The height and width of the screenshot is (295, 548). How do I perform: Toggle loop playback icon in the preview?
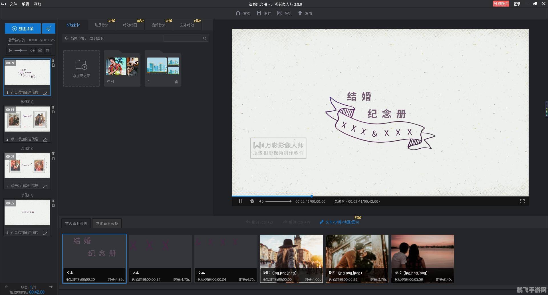[252, 201]
